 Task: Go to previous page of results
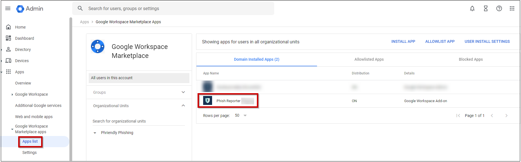[x=492, y=116]
